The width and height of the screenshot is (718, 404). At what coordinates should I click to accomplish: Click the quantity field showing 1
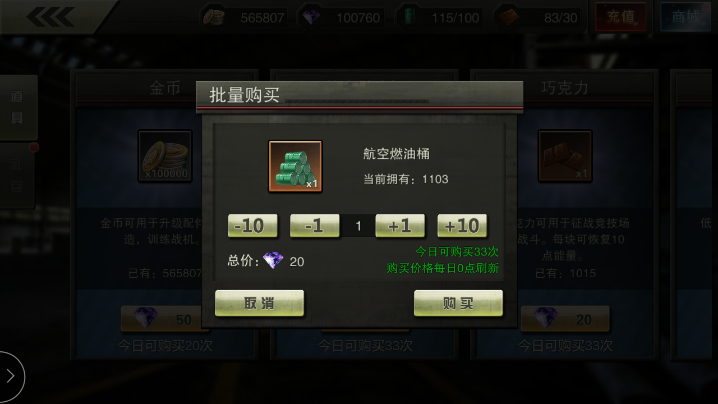[358, 226]
